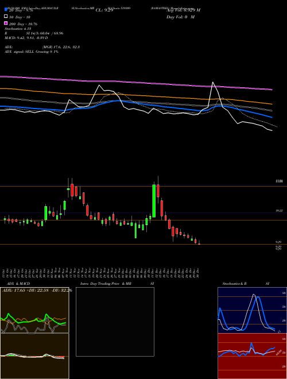Select the '200 Day = 10.76' legend label
The image size is (287, 379).
23,24
